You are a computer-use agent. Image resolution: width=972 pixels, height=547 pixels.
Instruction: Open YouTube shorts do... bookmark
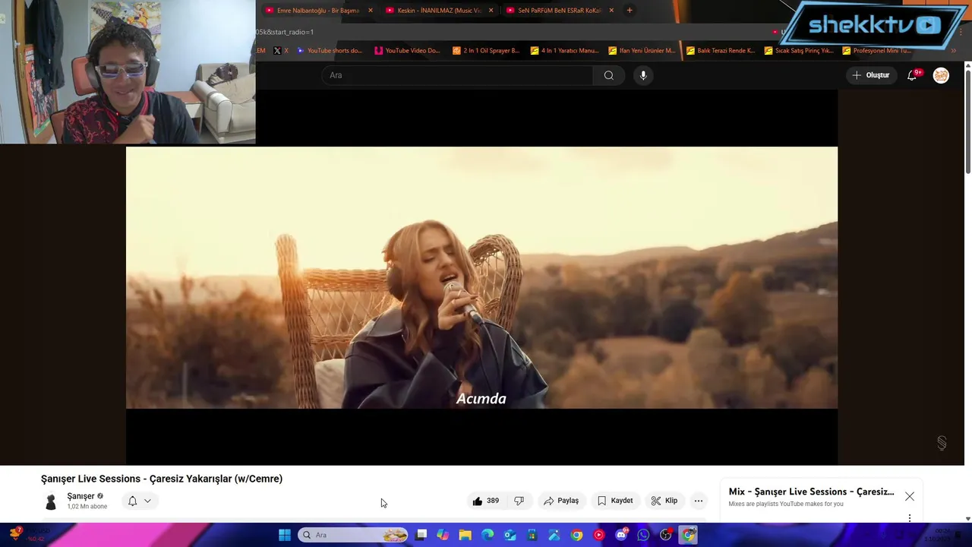[x=330, y=51]
